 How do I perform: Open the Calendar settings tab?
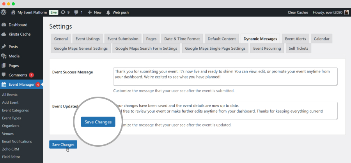pos(321,39)
